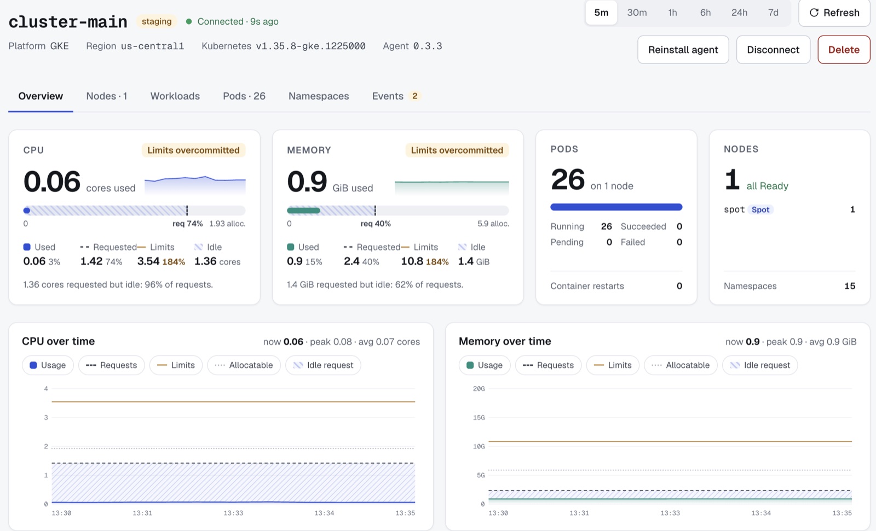Click the cluster-main title
The height and width of the screenshot is (531, 876).
(x=68, y=22)
